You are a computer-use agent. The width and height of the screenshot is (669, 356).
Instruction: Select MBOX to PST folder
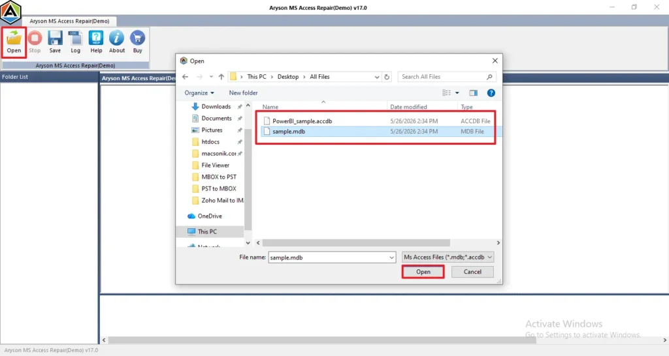(x=219, y=177)
